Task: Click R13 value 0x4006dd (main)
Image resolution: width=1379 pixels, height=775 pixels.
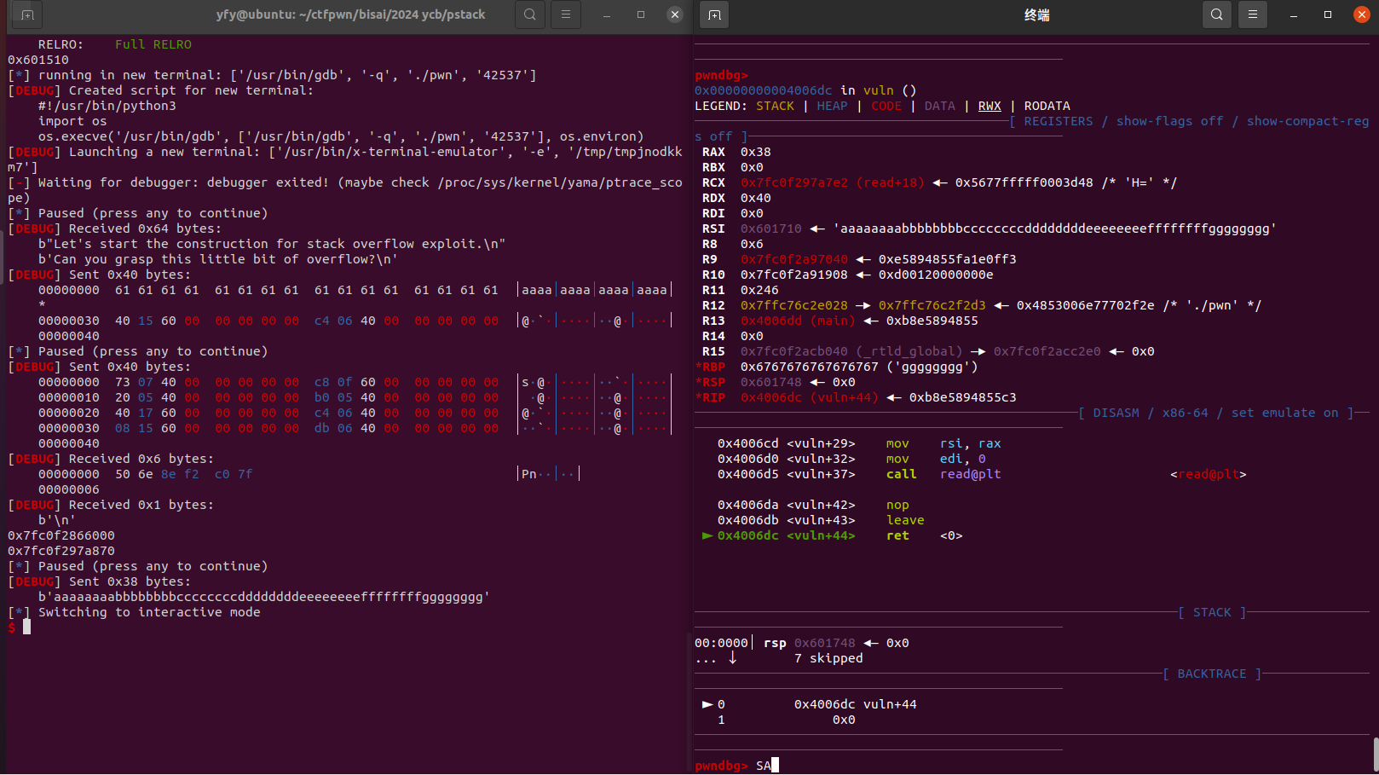Action: pyautogui.click(x=798, y=321)
